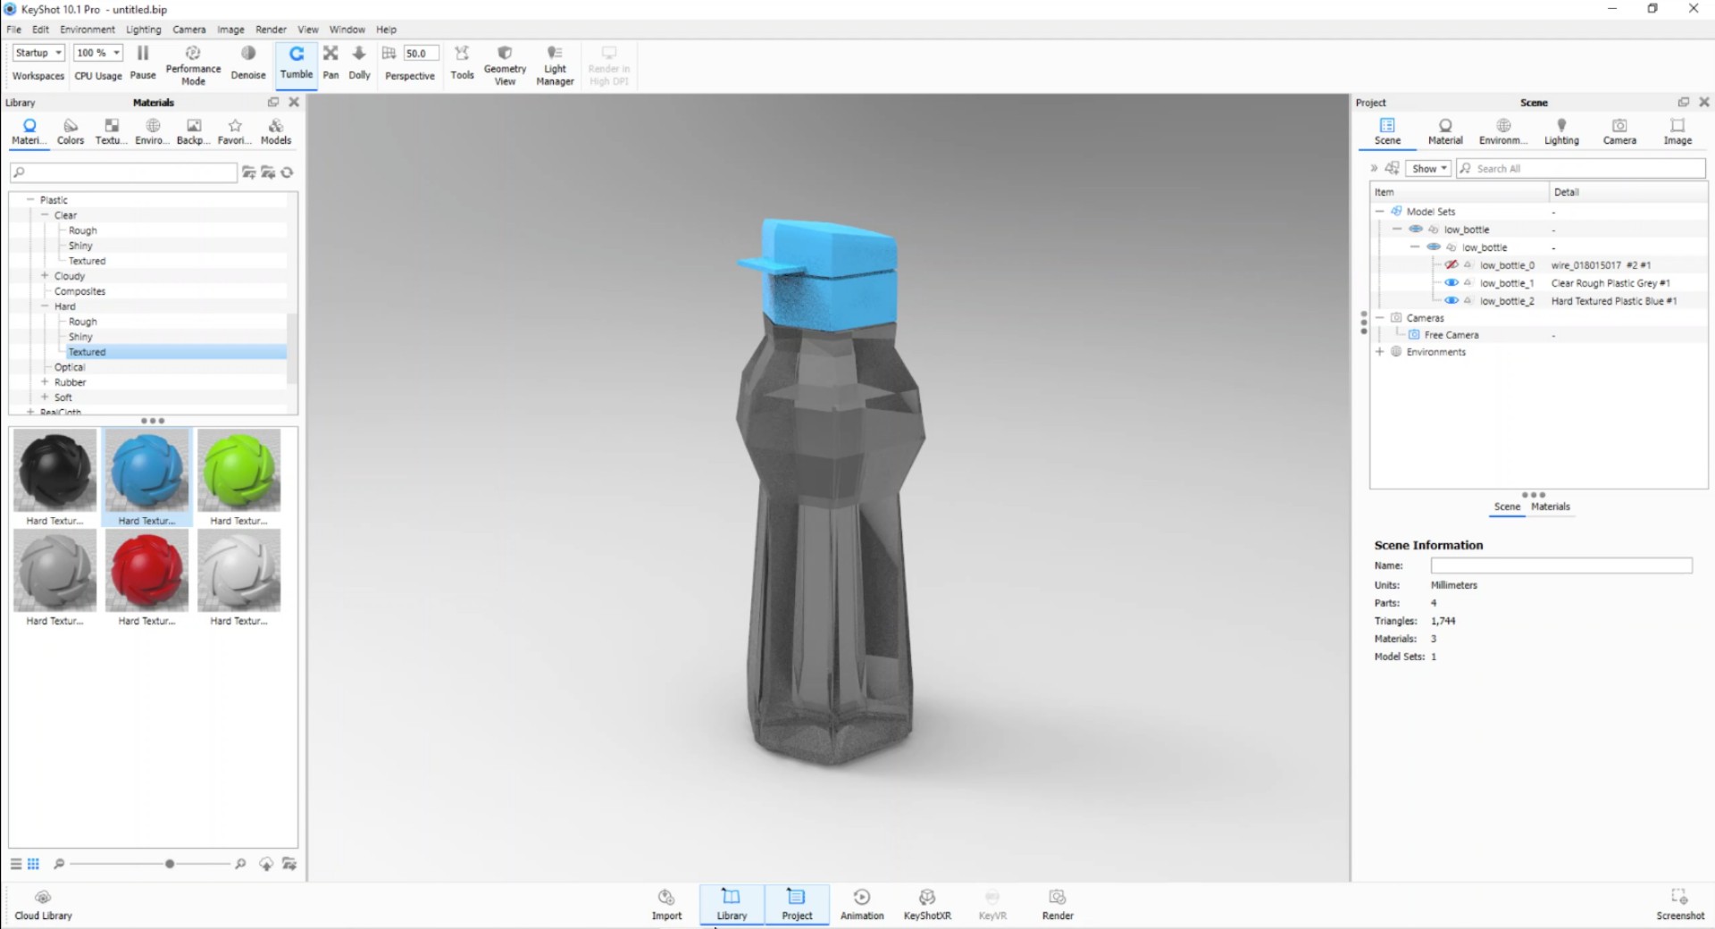Screen dimensions: 1715x929
Task: Select the Pan tool in the toolbar
Action: click(330, 63)
